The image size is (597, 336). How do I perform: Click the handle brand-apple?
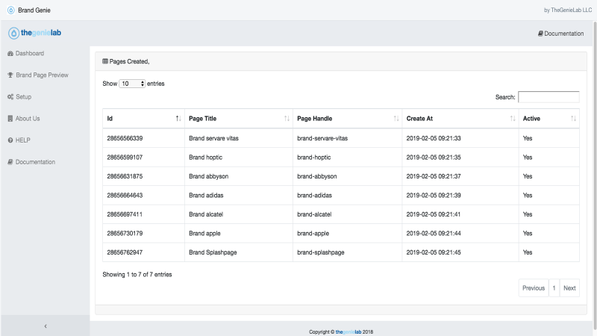point(313,234)
